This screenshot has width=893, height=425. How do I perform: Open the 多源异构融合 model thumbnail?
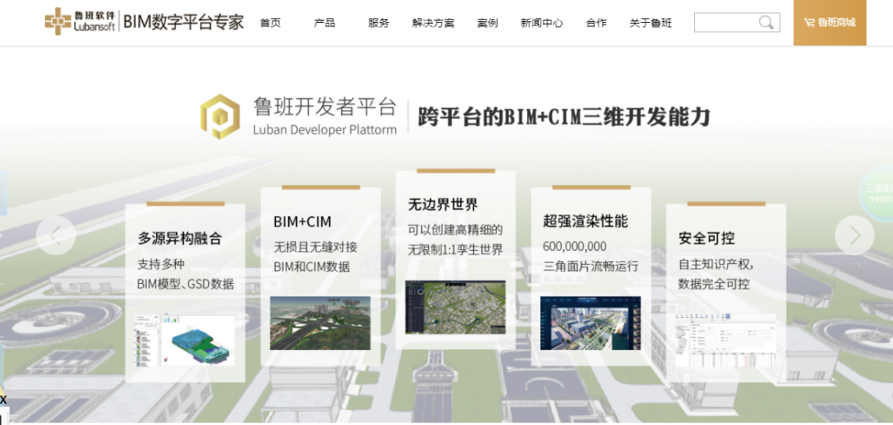click(185, 340)
